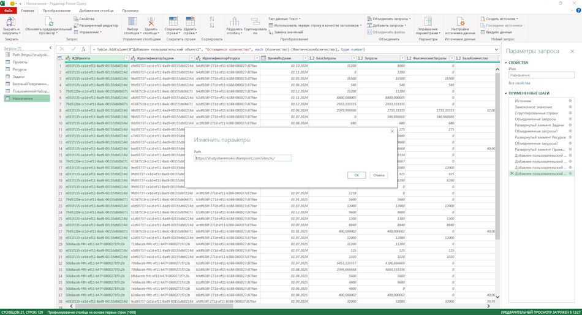Viewport: 582px width, 315px height.
Task: Click the fx formula icon
Action: point(83,50)
